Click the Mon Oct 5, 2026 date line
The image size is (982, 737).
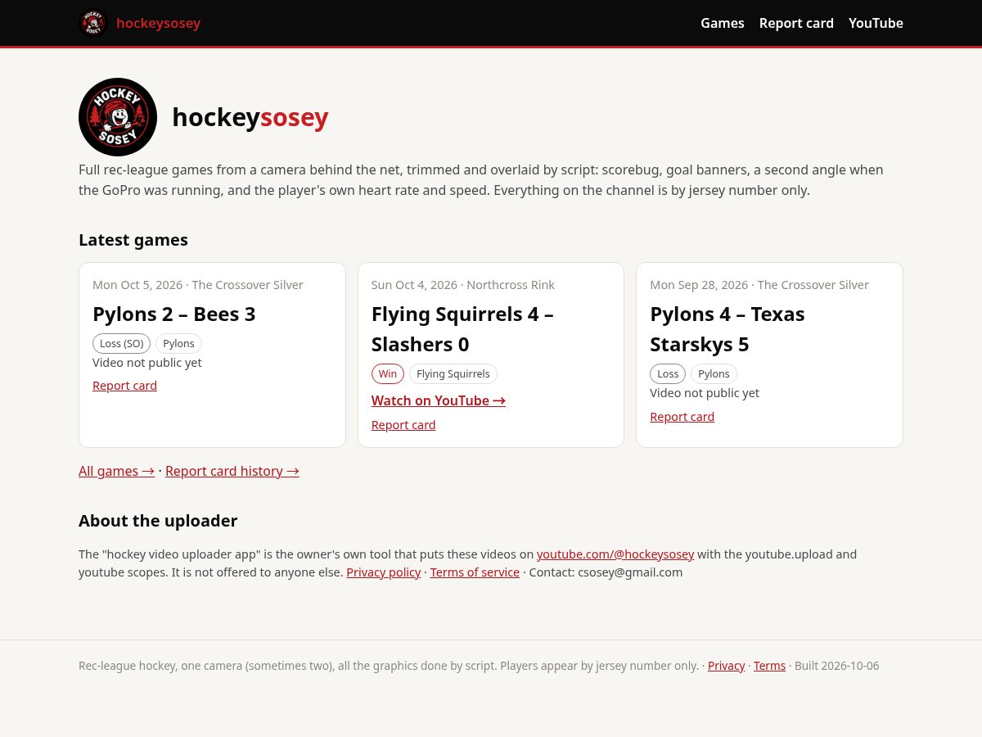point(198,285)
